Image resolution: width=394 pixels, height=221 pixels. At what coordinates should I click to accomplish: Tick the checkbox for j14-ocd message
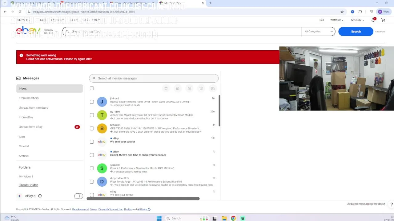click(92, 102)
